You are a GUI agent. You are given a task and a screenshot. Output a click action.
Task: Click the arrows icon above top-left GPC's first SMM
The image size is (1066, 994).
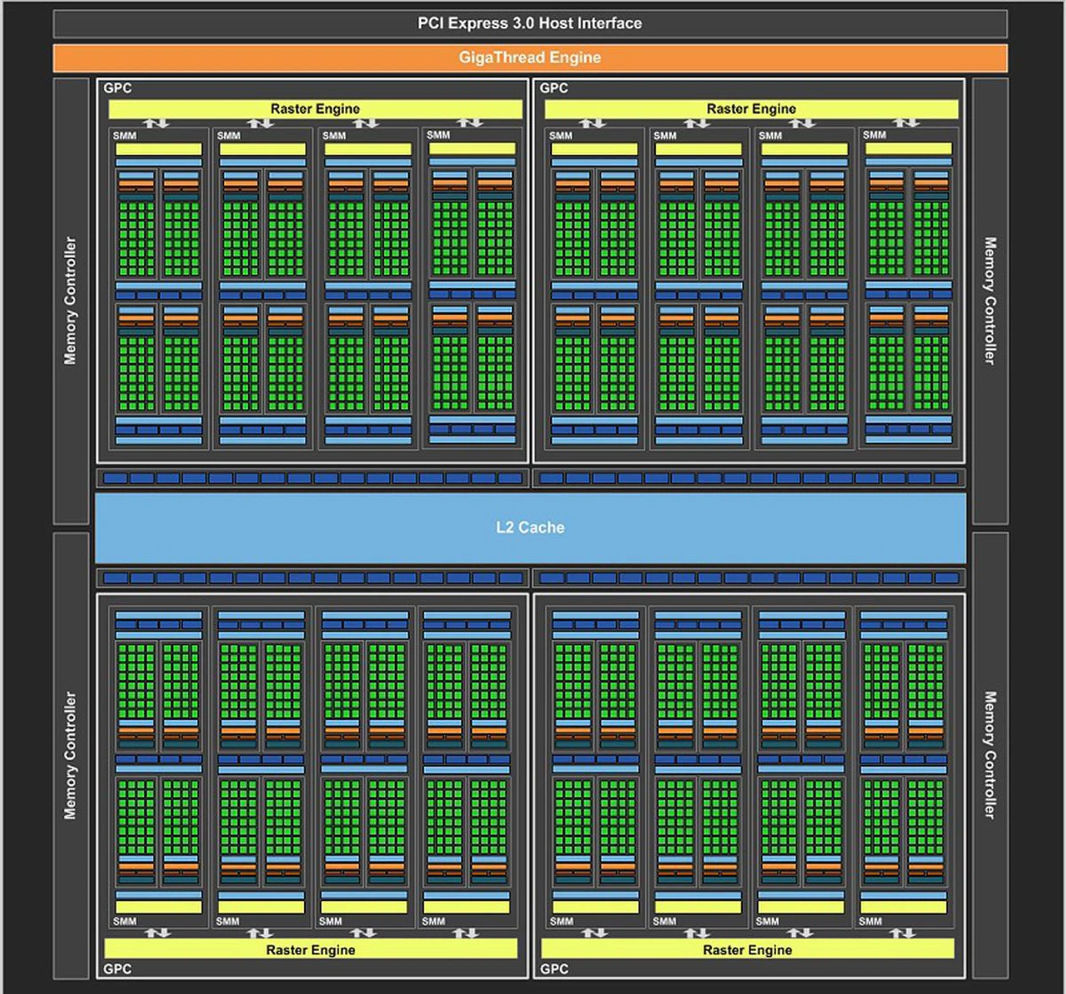coord(157,123)
